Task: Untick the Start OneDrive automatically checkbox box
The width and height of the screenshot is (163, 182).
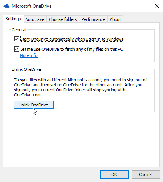Action: point(17,39)
